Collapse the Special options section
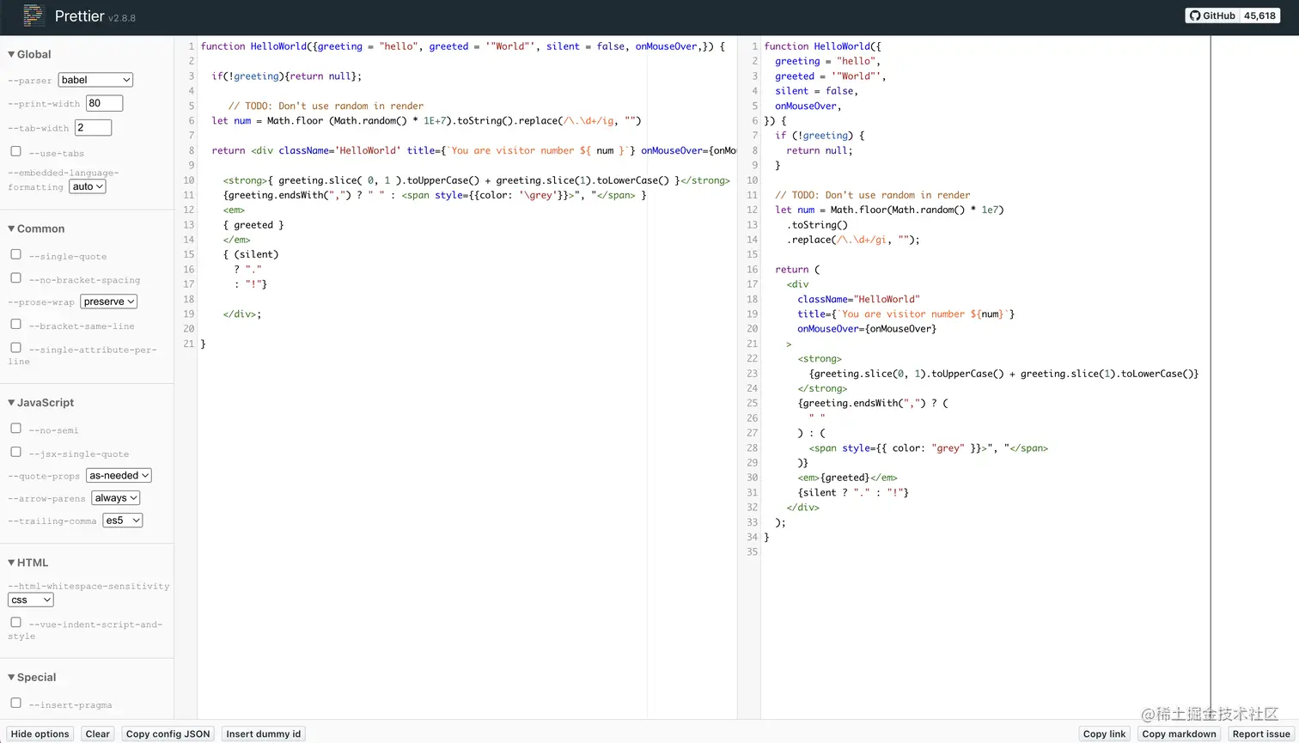The height and width of the screenshot is (743, 1299). [32, 677]
